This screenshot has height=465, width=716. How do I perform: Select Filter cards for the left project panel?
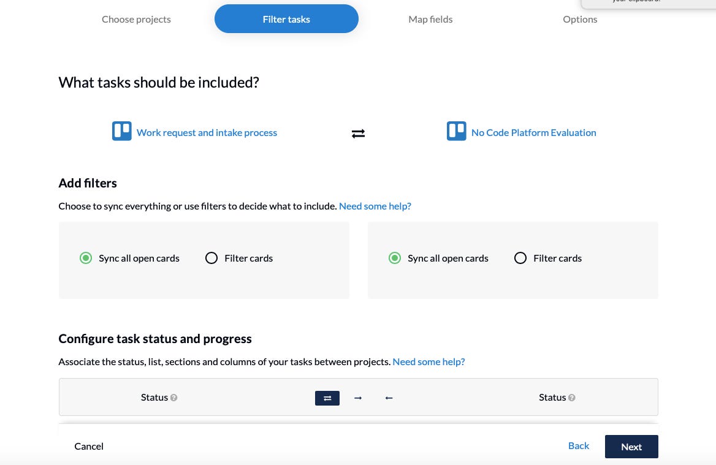pyautogui.click(x=211, y=258)
